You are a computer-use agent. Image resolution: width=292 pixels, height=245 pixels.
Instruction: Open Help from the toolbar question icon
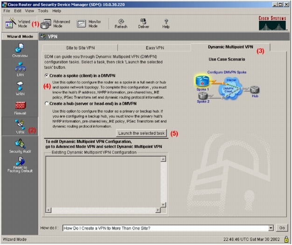(x=166, y=24)
